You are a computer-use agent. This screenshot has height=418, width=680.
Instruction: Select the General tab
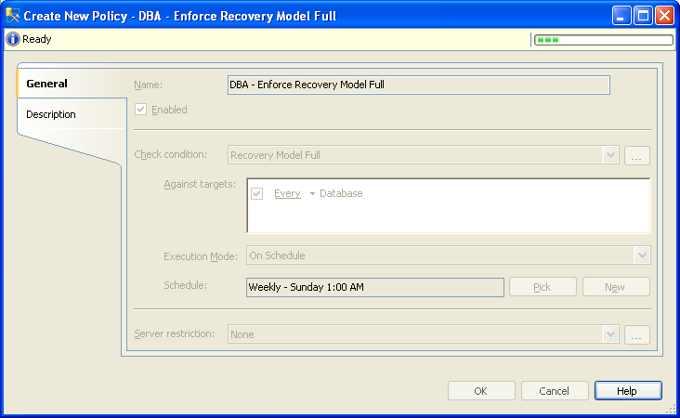[46, 84]
